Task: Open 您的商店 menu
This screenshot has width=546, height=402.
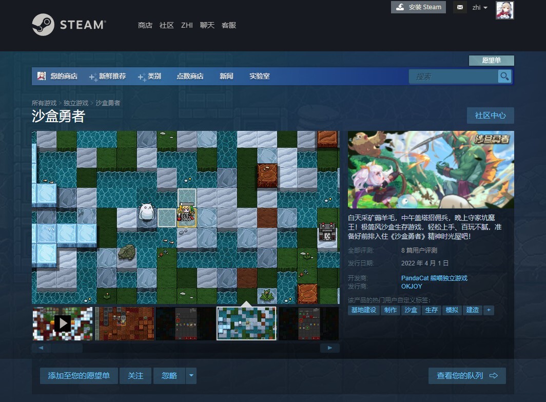Action: (x=64, y=76)
